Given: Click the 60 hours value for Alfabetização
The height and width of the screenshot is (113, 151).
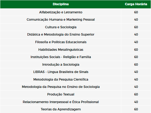Looking at the screenshot, I should coord(136,12).
